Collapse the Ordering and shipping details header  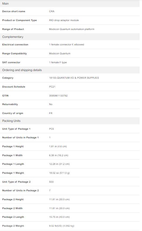70,70
